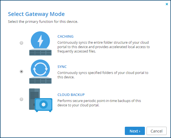Click the SYNC heading label
171x138 pixels.
(x=62, y=67)
